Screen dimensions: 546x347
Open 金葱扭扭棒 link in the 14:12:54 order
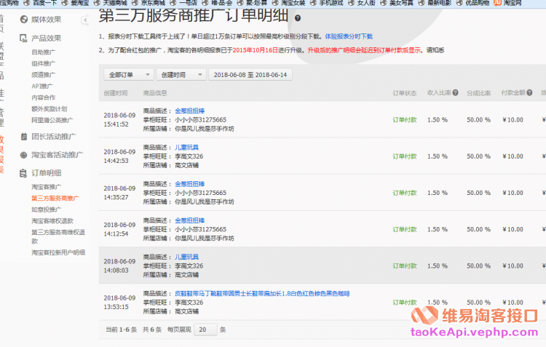[190, 220]
